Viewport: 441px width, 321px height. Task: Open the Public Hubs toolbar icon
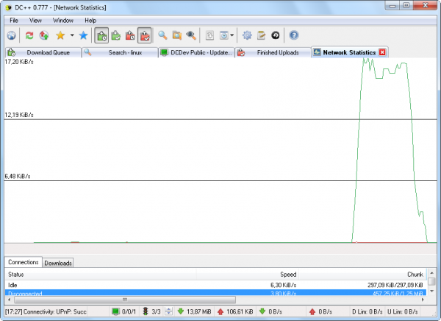click(11, 35)
